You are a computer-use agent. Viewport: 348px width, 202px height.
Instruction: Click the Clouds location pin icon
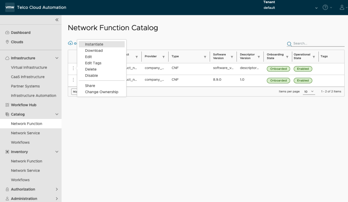(7, 42)
